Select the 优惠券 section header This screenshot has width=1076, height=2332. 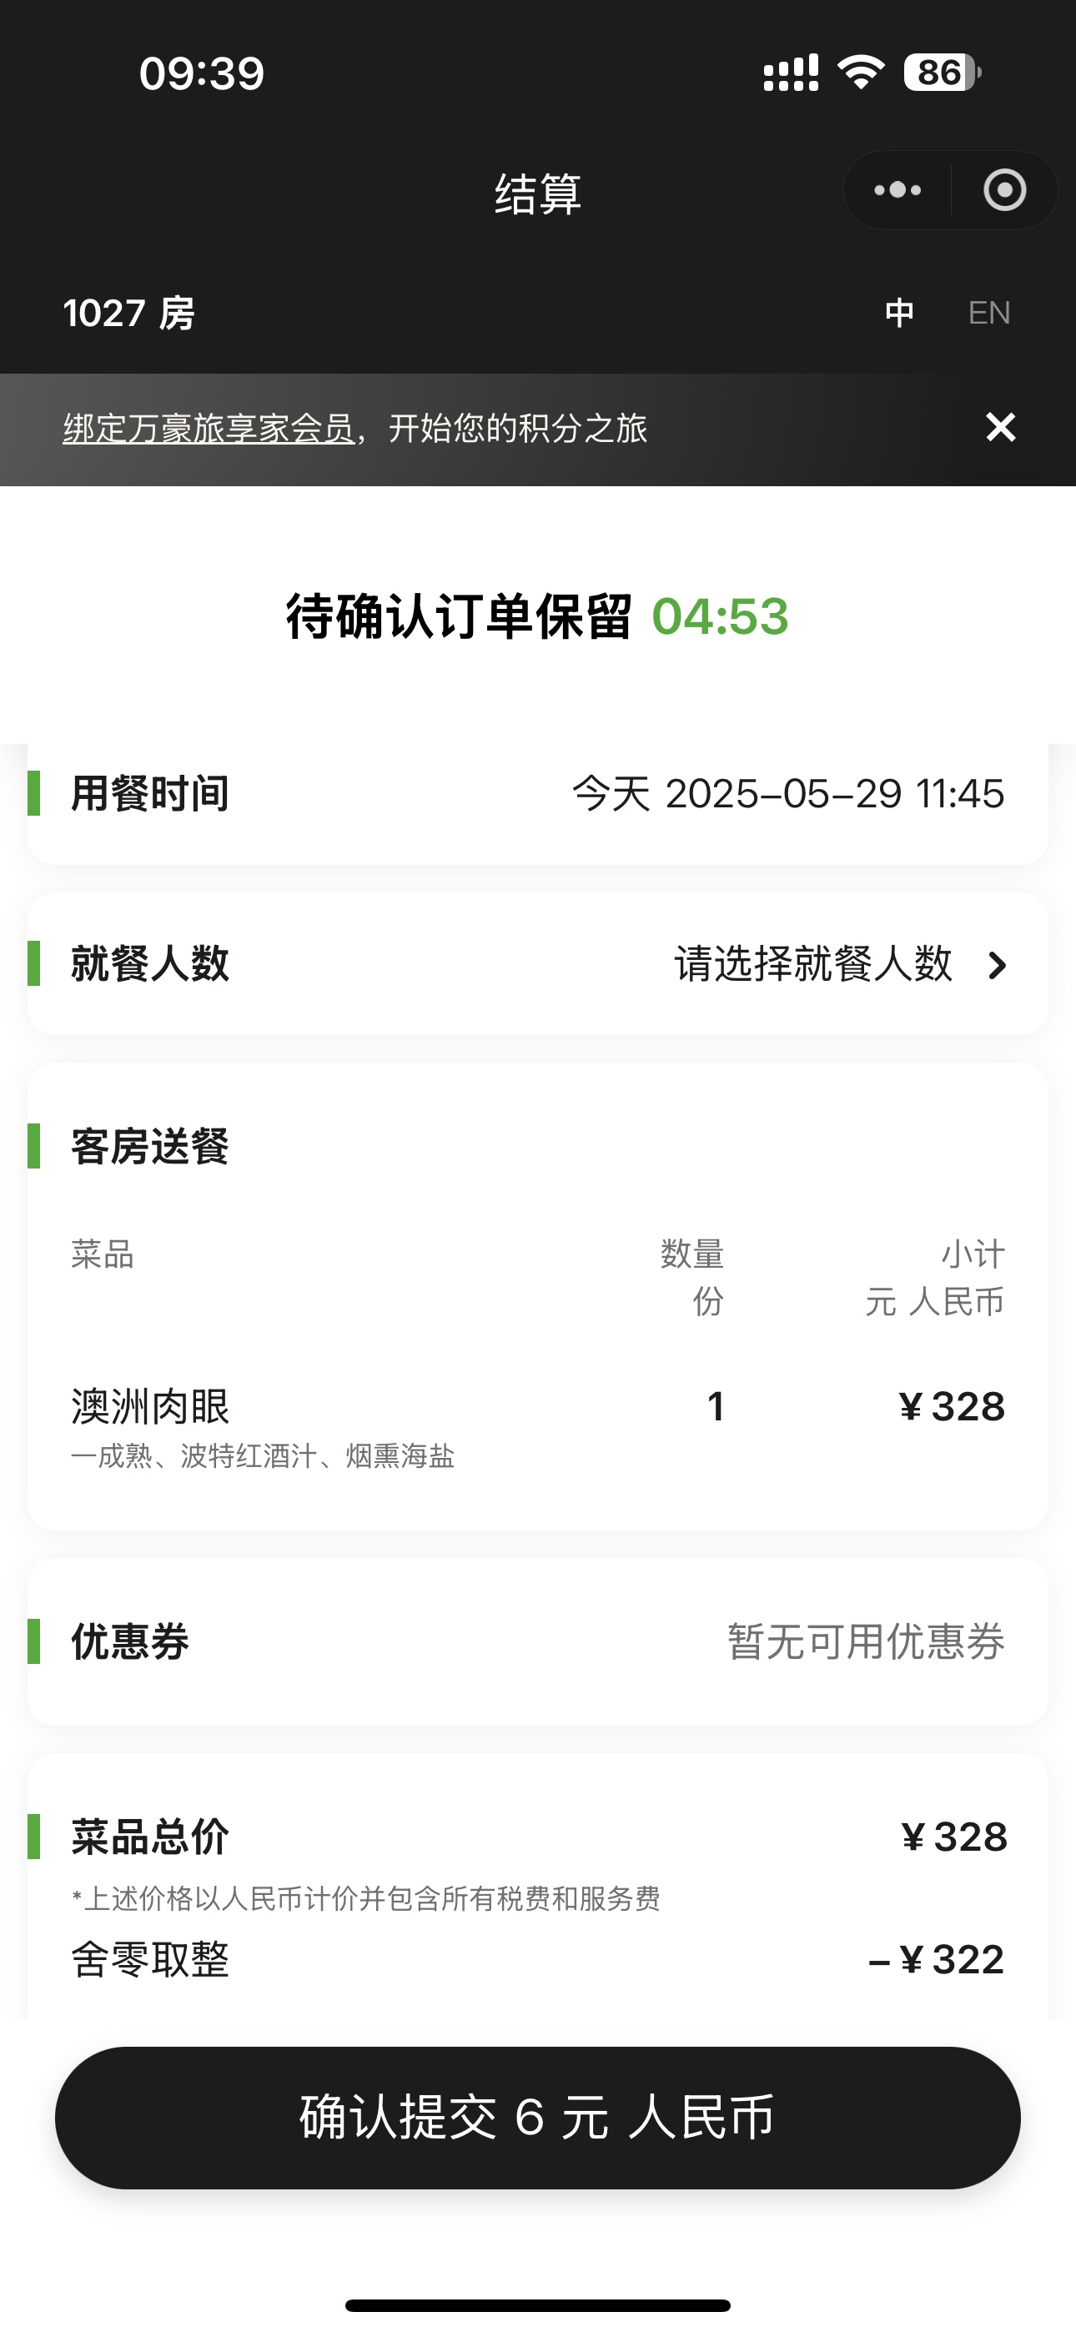point(129,1641)
